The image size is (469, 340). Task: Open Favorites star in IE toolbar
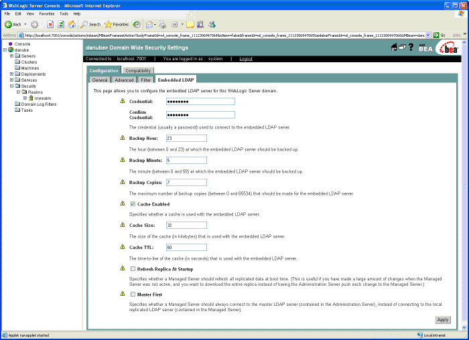pos(117,25)
